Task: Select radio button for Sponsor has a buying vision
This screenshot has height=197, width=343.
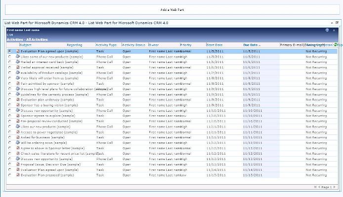Action: tap(9, 105)
